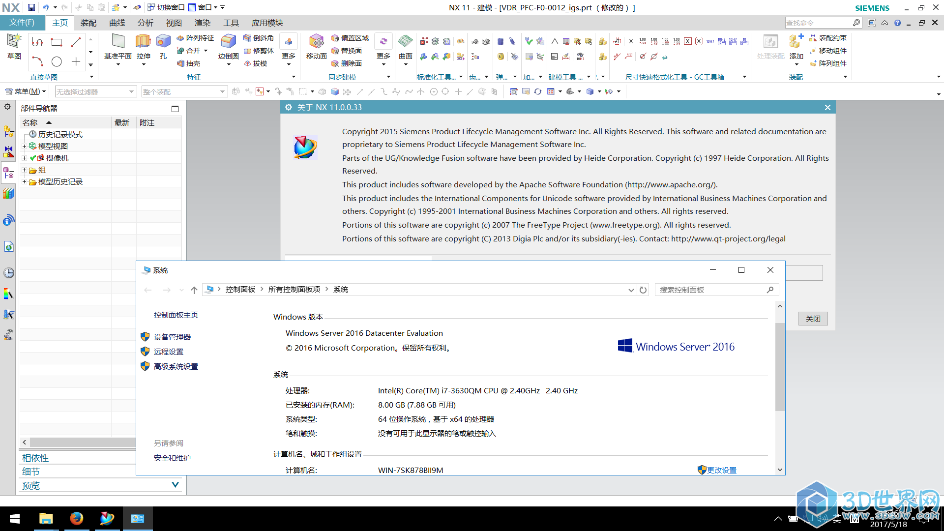Click the 边倒圆 edge blend tool
The height and width of the screenshot is (531, 944).
pyautogui.click(x=228, y=47)
